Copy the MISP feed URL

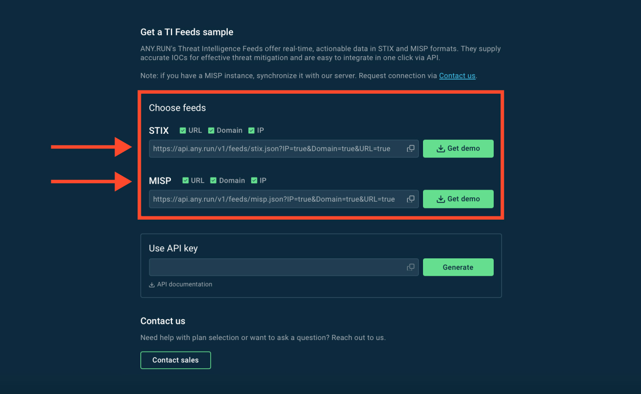point(410,199)
